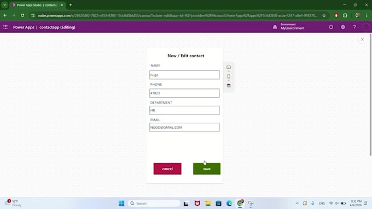Open the Windows Start menu
The width and height of the screenshot is (372, 209).
coord(121,204)
